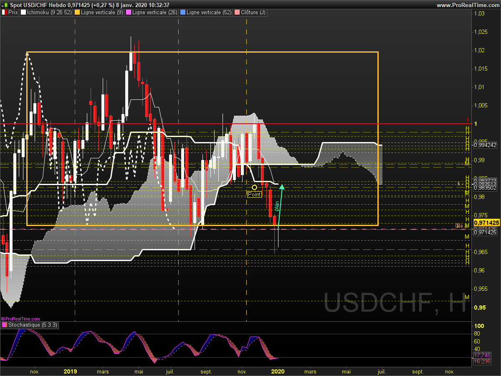Click the magenta Ligne verticale (26) swatch
The height and width of the screenshot is (376, 501).
(128, 13)
